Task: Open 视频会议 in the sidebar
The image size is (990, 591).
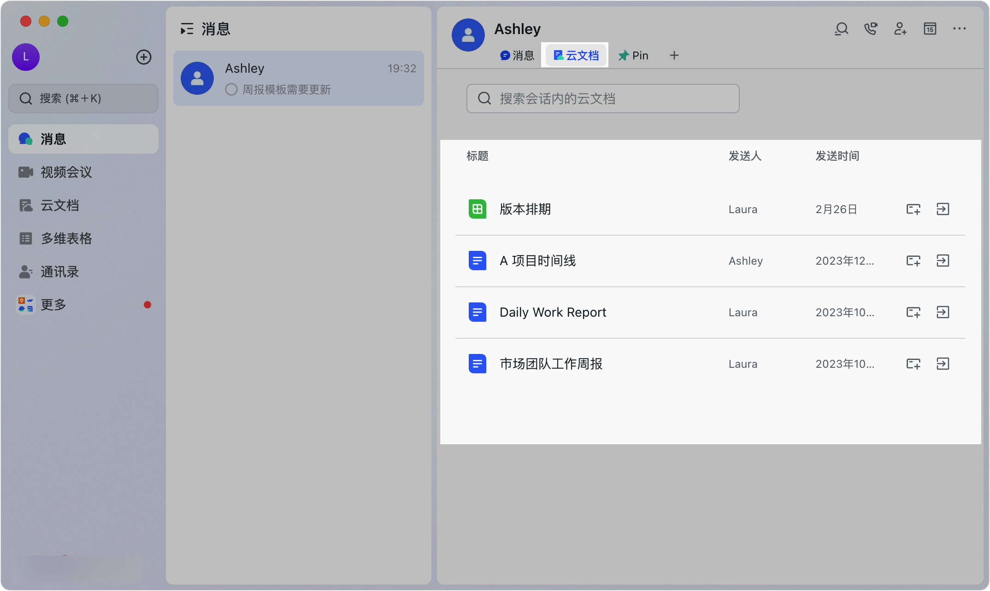Action: pos(83,172)
